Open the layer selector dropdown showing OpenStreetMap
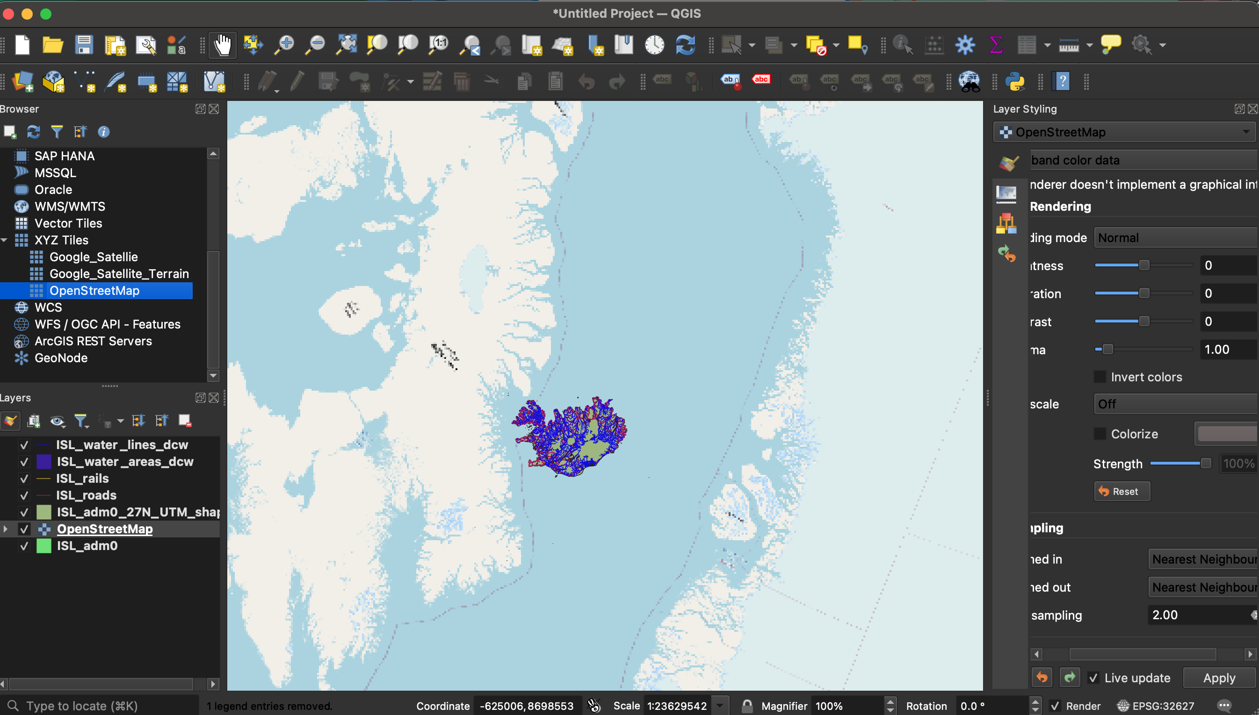 (1124, 132)
